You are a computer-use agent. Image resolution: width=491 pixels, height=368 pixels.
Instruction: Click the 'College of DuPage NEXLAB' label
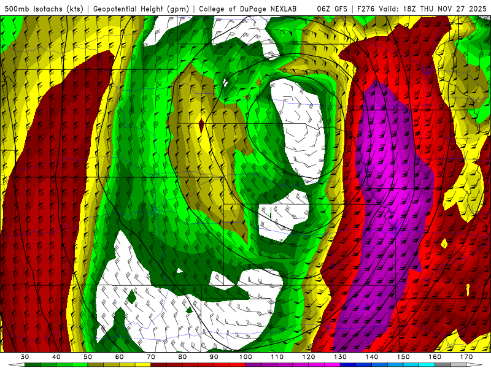coord(247,9)
